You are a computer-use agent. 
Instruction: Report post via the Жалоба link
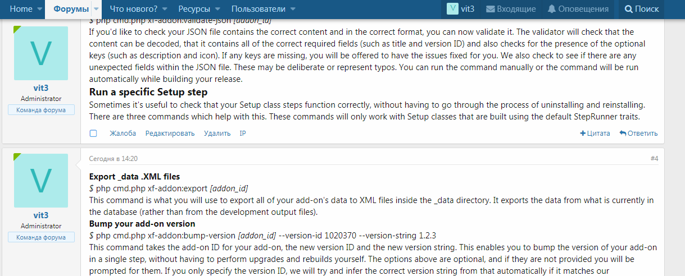click(x=123, y=134)
